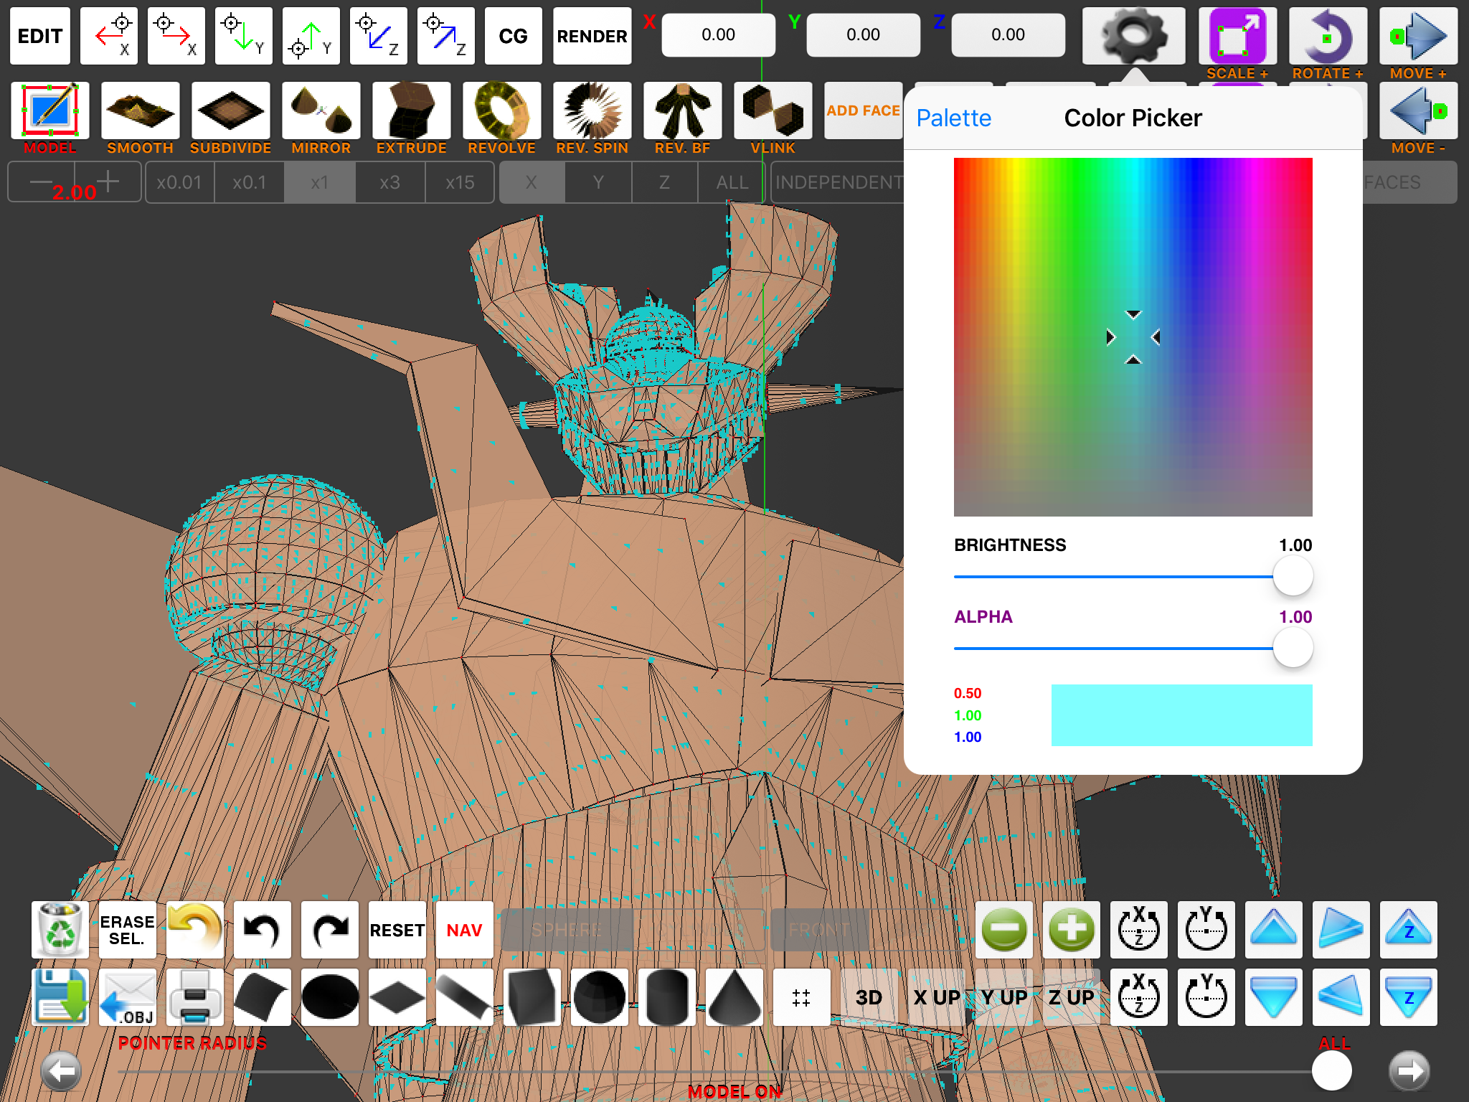The width and height of the screenshot is (1469, 1102).
Task: Select the x0.1 multiplier segment
Action: tap(250, 182)
